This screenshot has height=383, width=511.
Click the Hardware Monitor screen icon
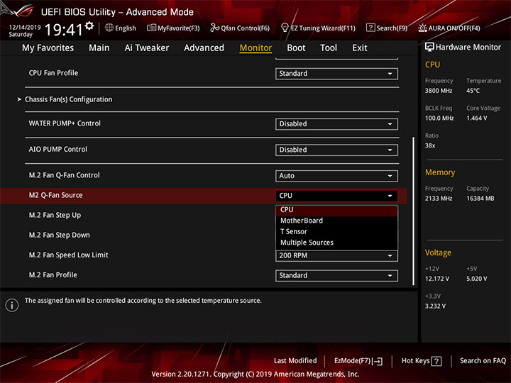pos(429,47)
